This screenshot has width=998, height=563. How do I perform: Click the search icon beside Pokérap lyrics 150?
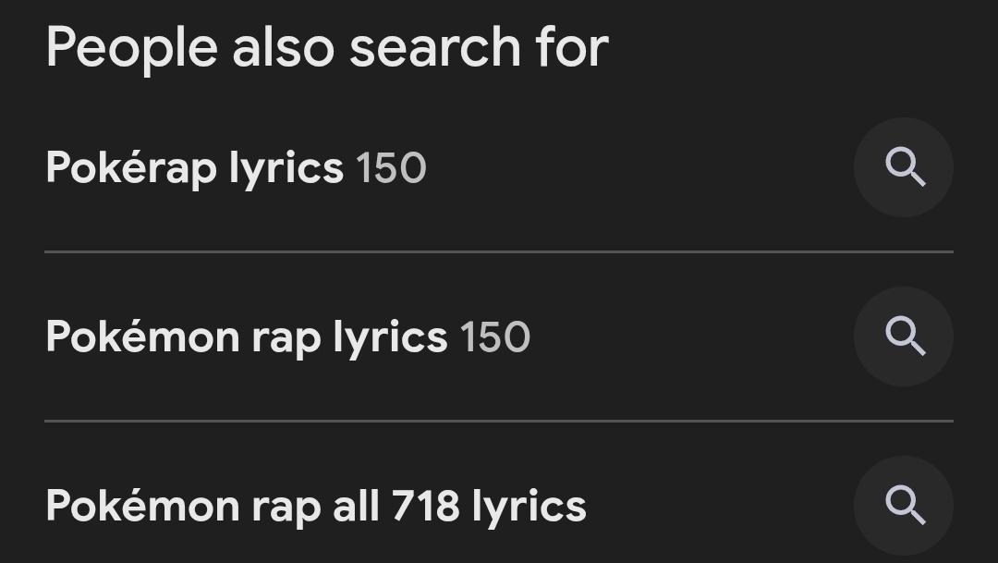pyautogui.click(x=904, y=167)
